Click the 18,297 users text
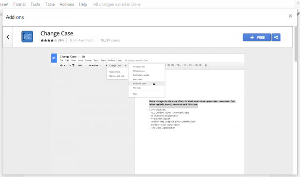Screen dimensions: 300x177 pos(110,40)
